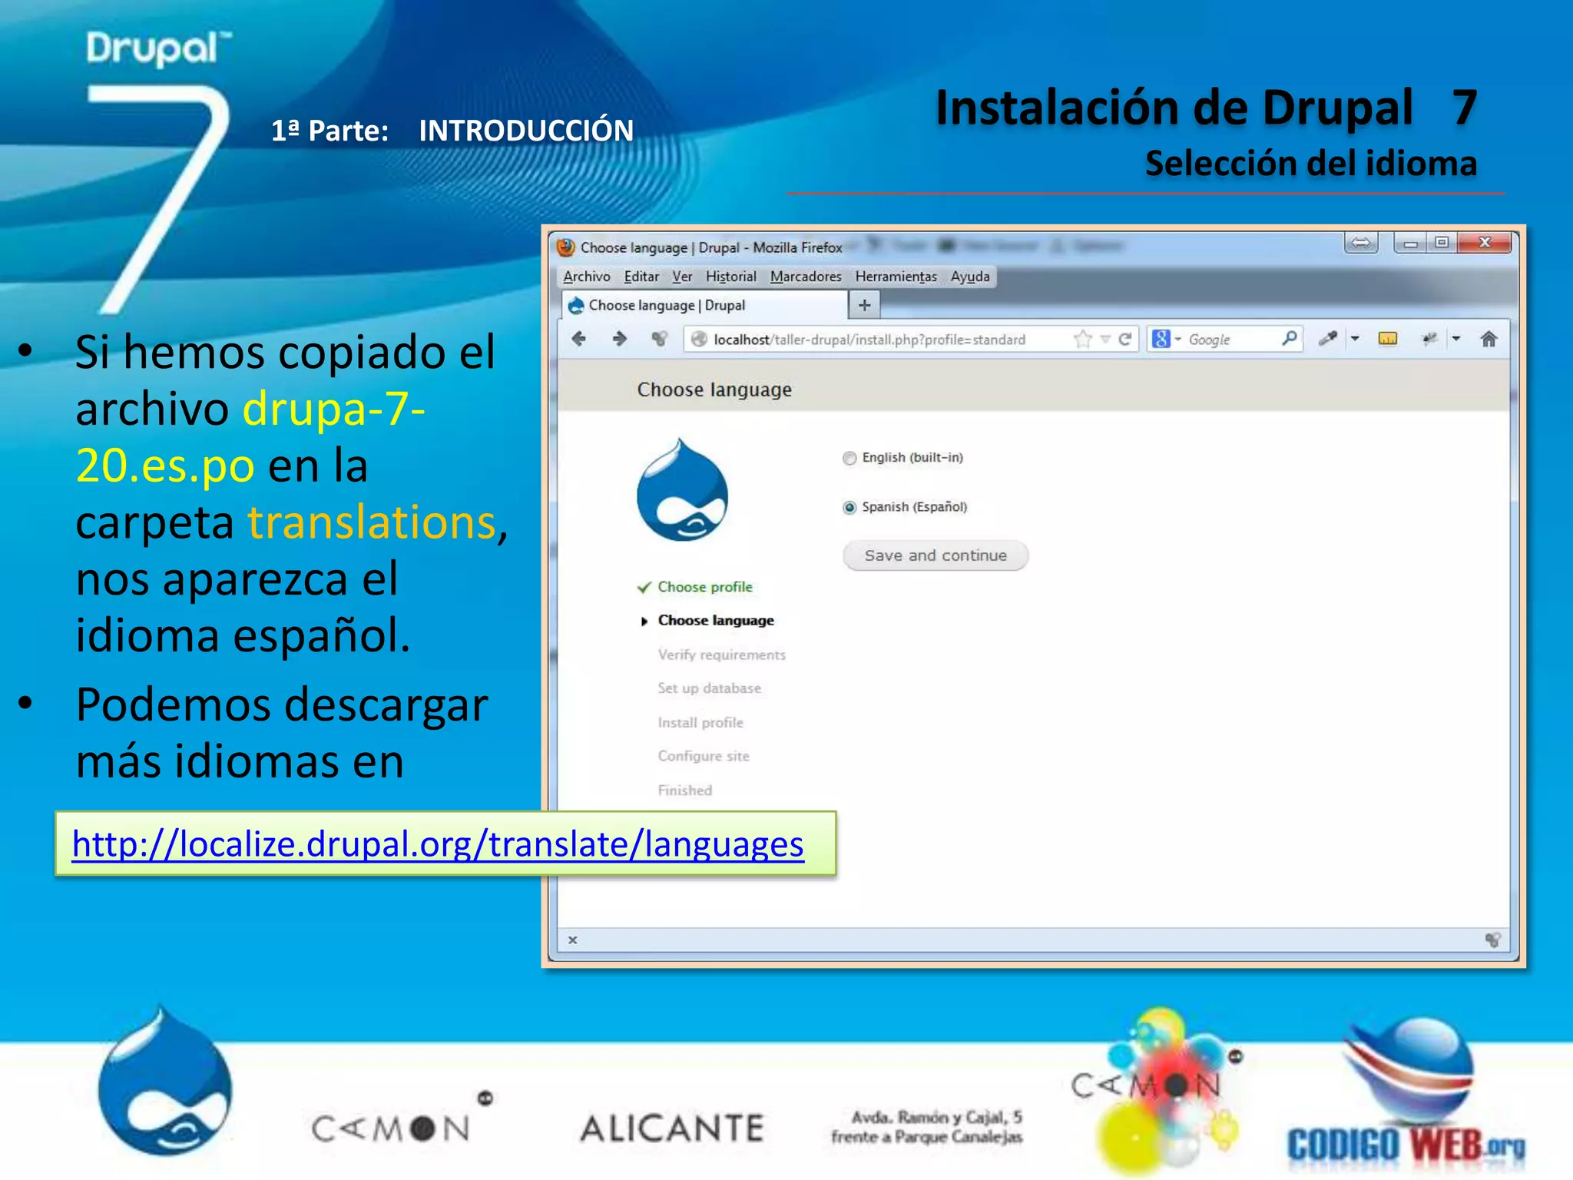Click the 'Choose profile' completed step
The height and width of the screenshot is (1180, 1573).
tap(704, 587)
